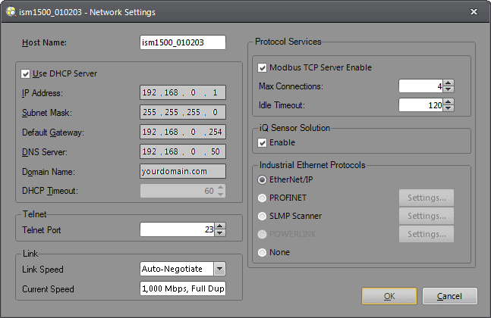491x318 pixels.
Task: Increase the Max Connections value
Action: [449, 83]
